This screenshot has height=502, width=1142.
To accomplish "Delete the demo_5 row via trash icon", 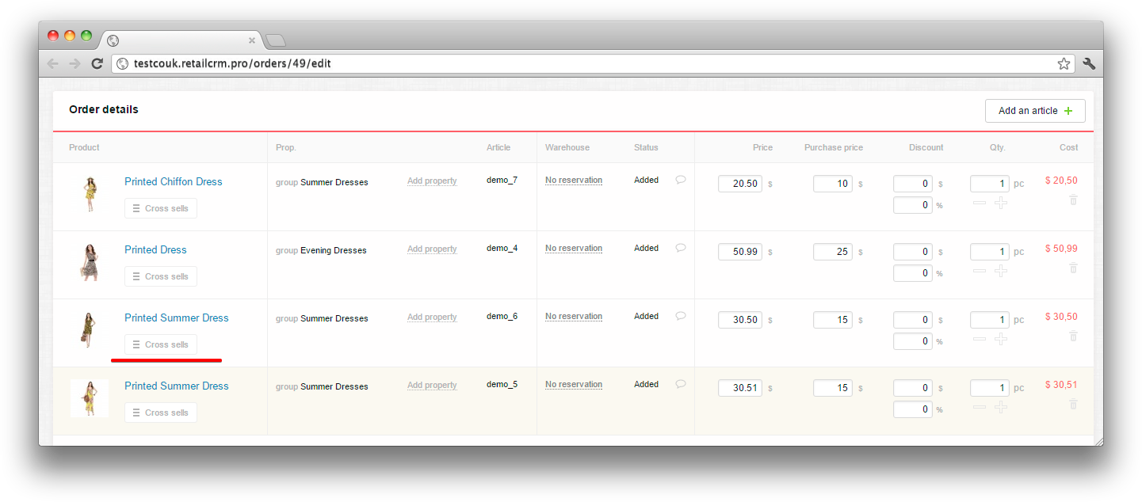I will (1073, 404).
